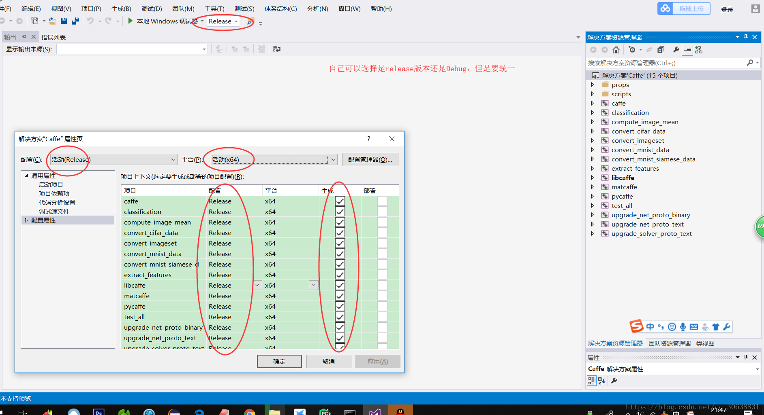Click the Categorized icon in Properties panel
Viewport: 764px width, 415px height.
click(x=592, y=381)
